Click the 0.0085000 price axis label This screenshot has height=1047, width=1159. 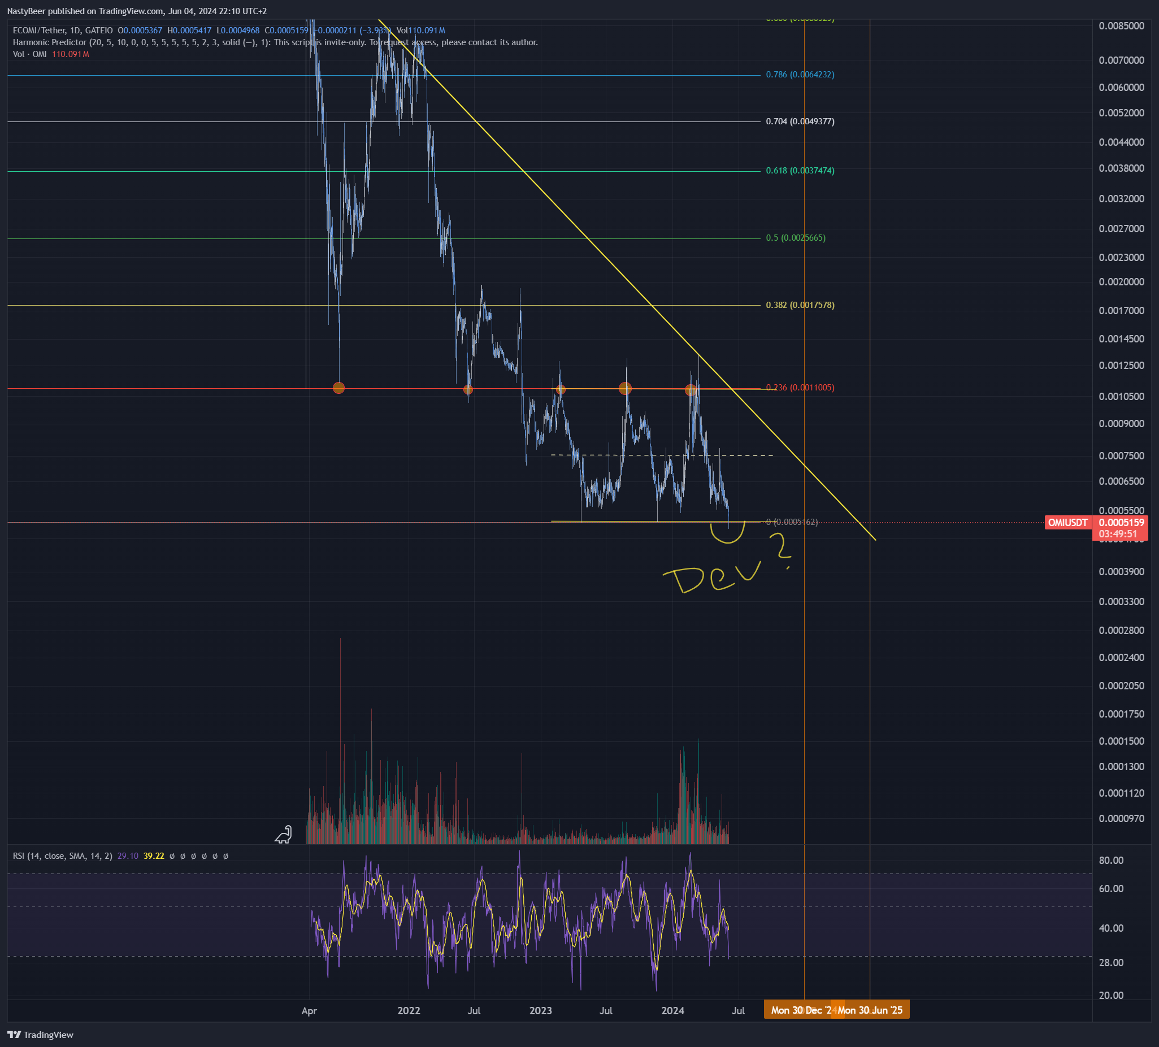pos(1122,26)
